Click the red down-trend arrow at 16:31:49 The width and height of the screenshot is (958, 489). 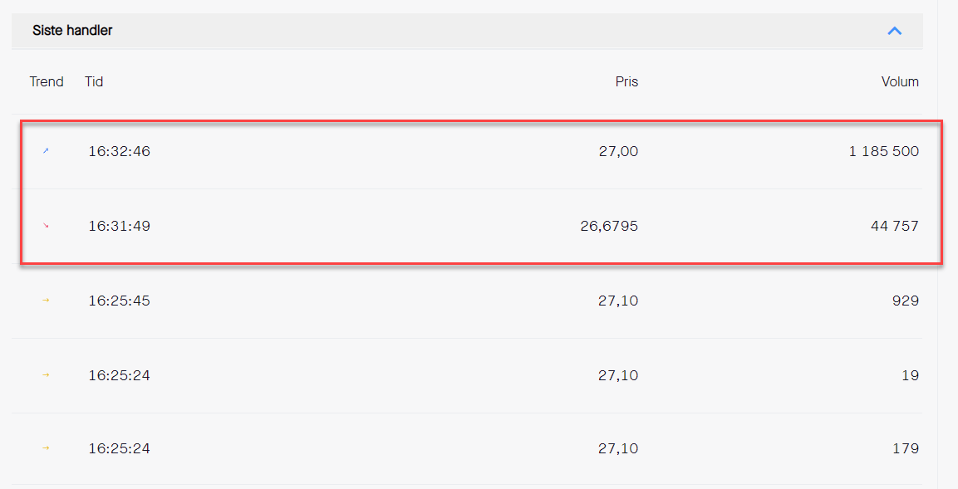pos(46,226)
